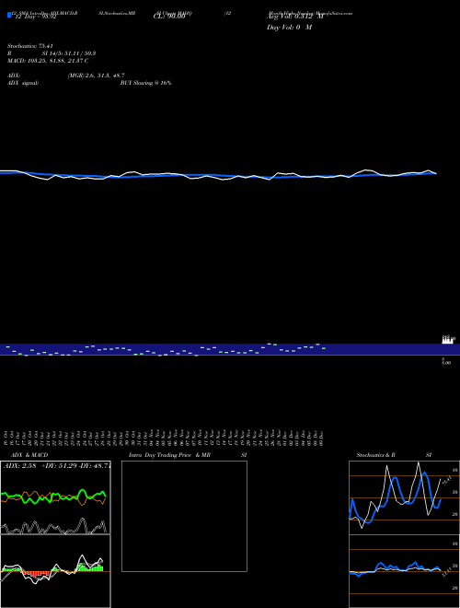Click the blue 12 Day SMA legend square

point(9,15)
